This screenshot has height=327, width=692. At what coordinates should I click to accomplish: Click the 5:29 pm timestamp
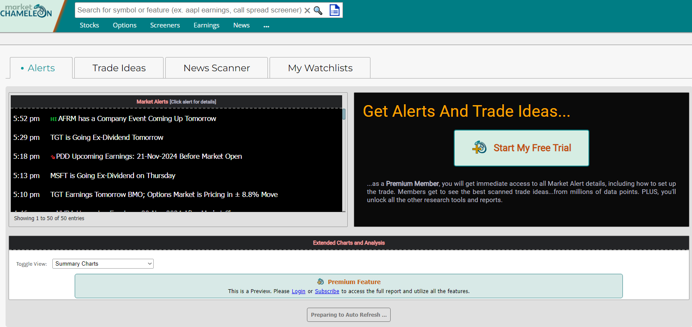click(26, 137)
